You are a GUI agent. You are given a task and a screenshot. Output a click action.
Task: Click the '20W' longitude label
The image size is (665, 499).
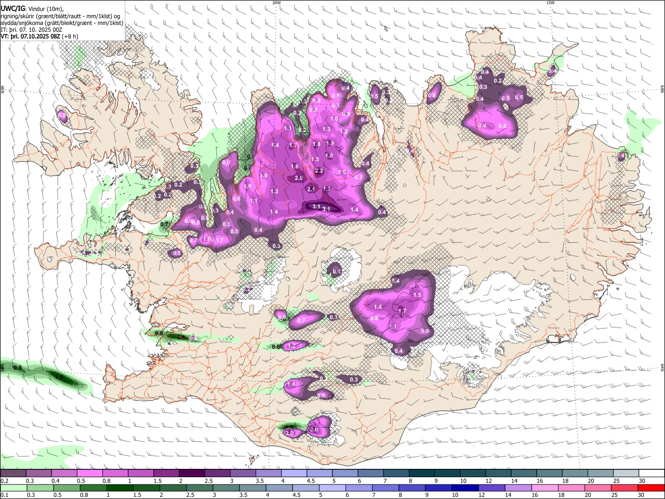(276, 3)
